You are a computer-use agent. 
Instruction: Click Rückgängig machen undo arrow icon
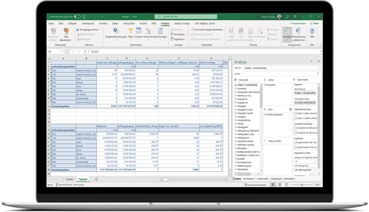pos(78,30)
